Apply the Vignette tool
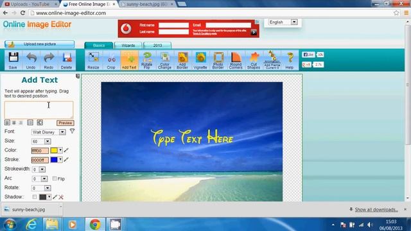The image size is (411, 231). 200,60
